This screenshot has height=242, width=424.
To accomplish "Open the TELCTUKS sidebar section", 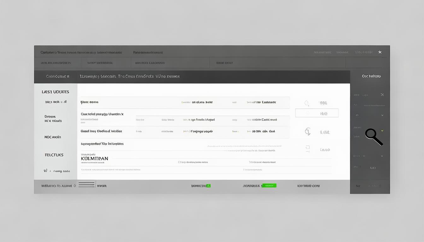I will [54, 155].
